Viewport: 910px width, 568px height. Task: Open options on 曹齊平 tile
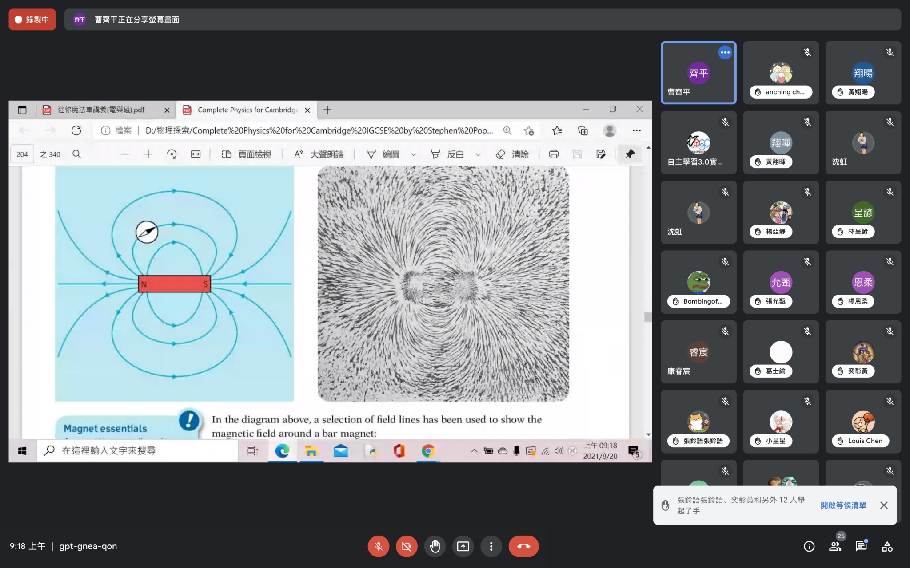click(725, 52)
